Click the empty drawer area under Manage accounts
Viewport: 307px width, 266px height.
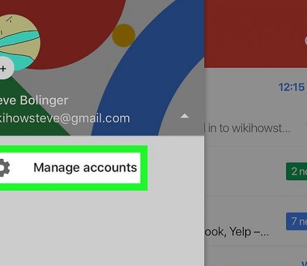[102, 229]
